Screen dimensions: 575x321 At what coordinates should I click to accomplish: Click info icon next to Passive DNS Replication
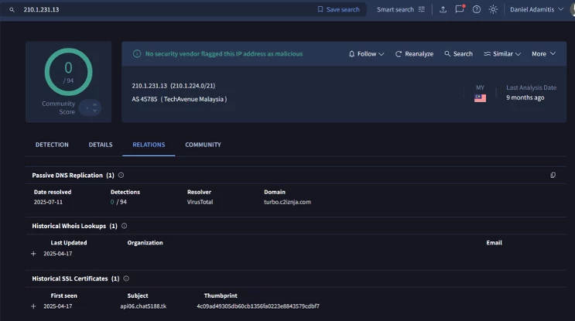point(121,175)
